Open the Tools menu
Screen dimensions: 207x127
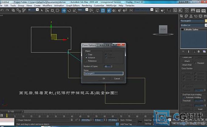[x=13, y=5]
